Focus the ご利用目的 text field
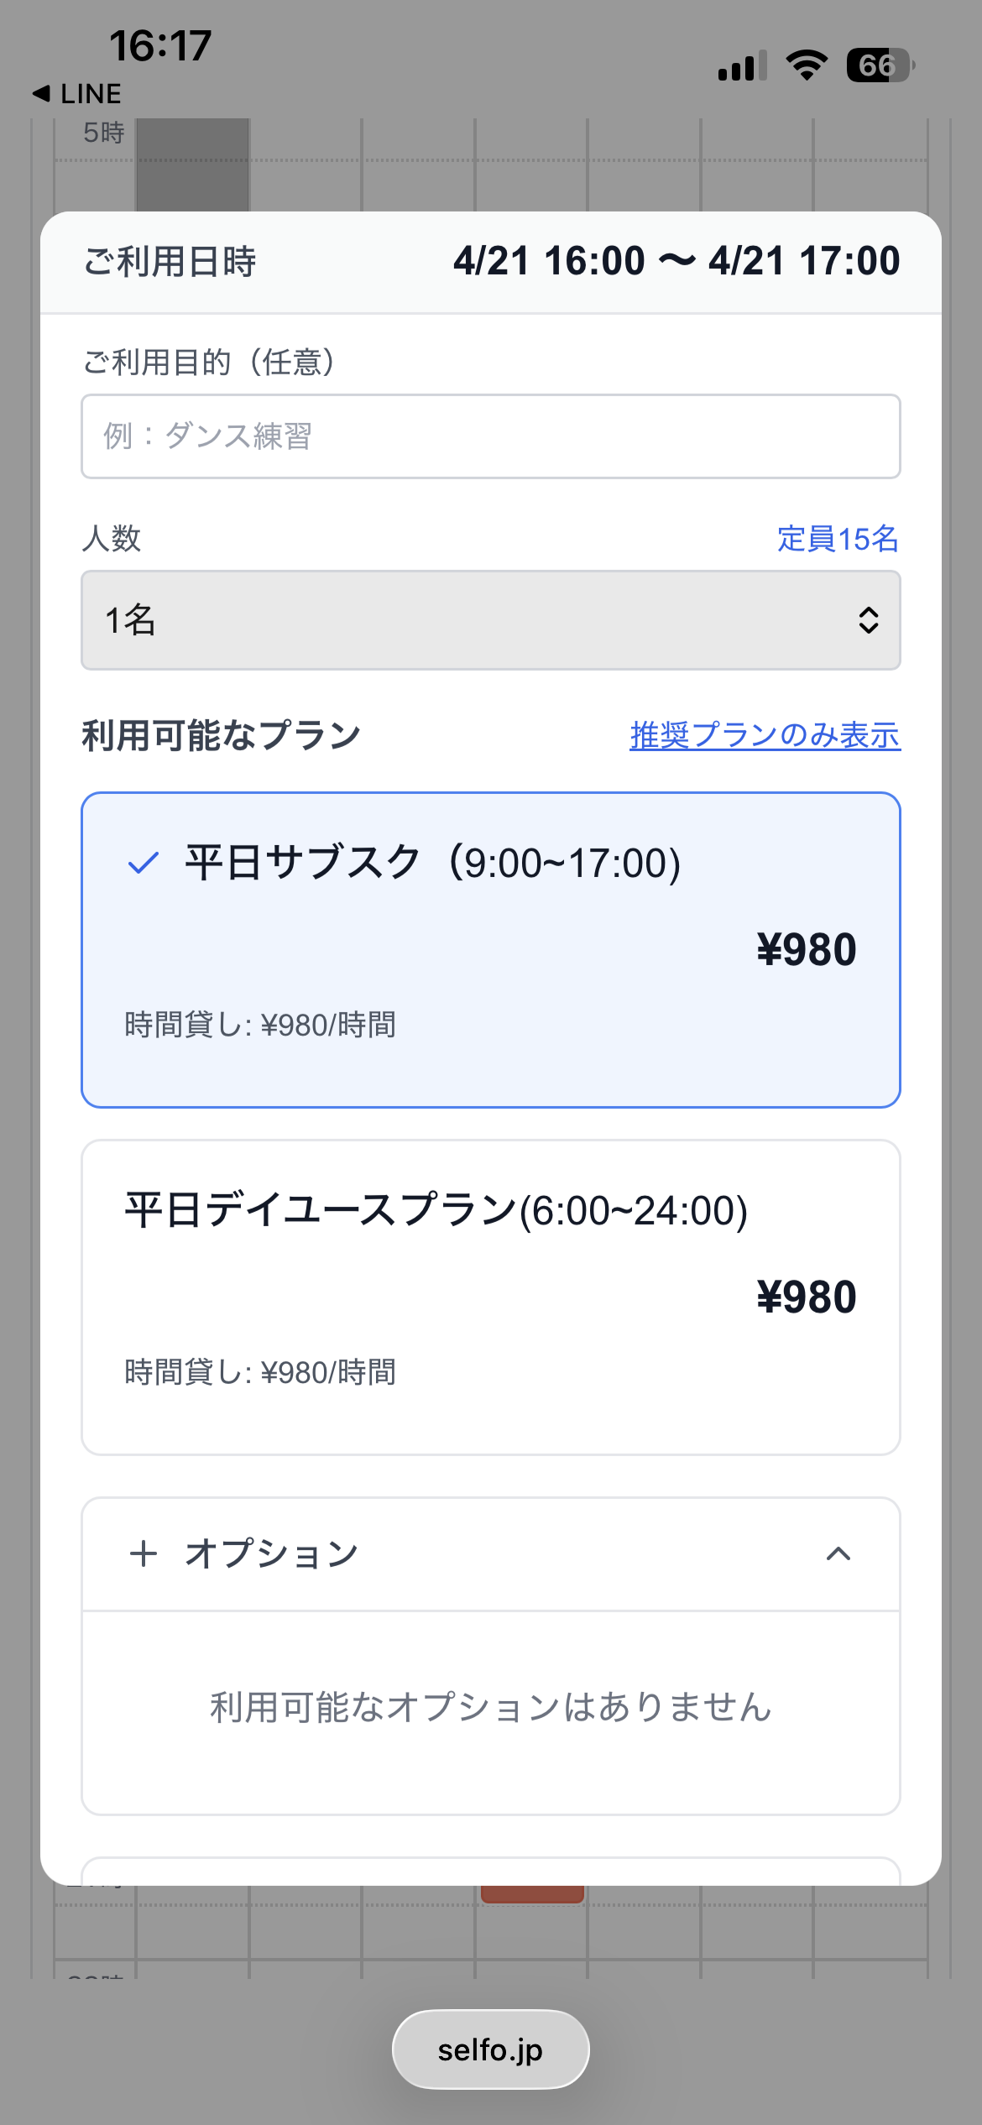Screen dimensions: 982x2125 click(x=490, y=436)
